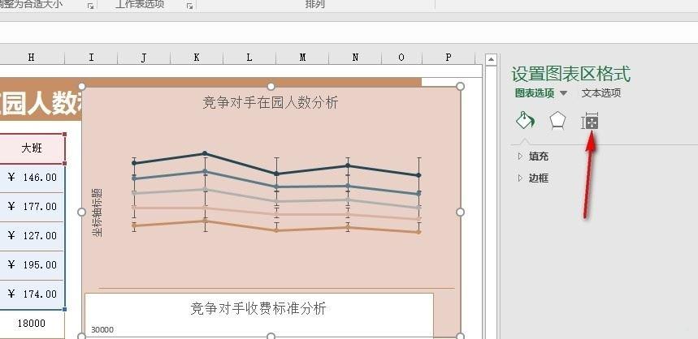
Task: Click the dialog launcher beside 调整为合适大小
Action: 90,6
